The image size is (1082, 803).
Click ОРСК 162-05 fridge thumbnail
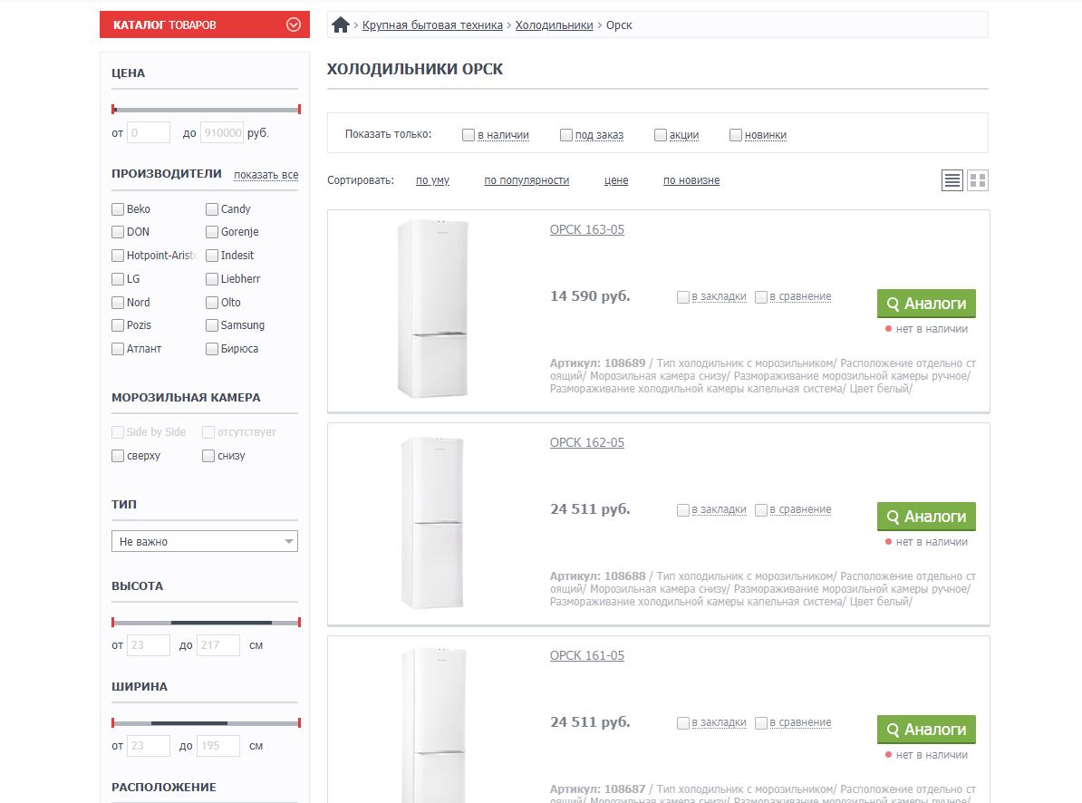tap(432, 522)
